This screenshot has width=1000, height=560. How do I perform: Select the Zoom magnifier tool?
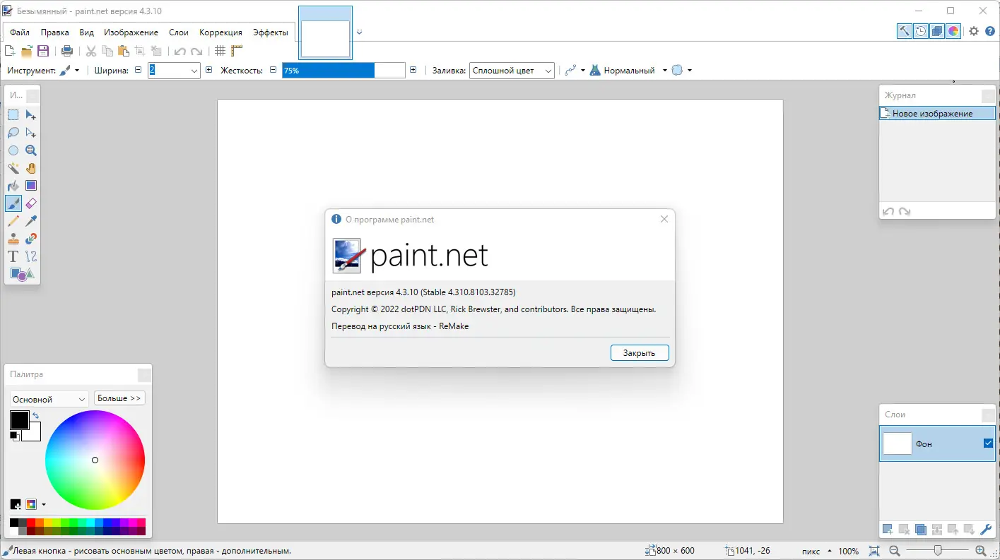tap(31, 150)
